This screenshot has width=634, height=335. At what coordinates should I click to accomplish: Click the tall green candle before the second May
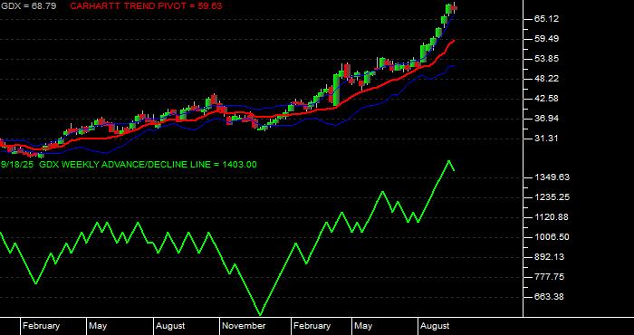coord(336,90)
